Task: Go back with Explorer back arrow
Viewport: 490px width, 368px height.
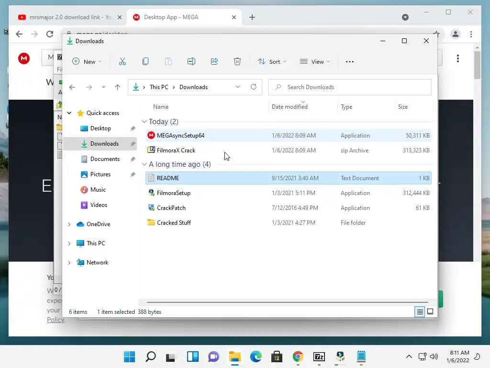Action: [72, 87]
